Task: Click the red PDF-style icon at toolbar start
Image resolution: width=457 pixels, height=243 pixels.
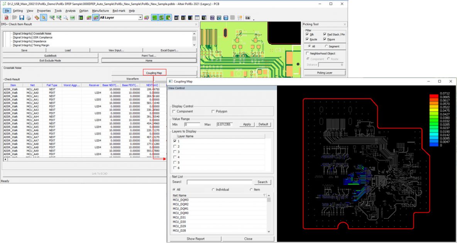Action: coord(7,18)
